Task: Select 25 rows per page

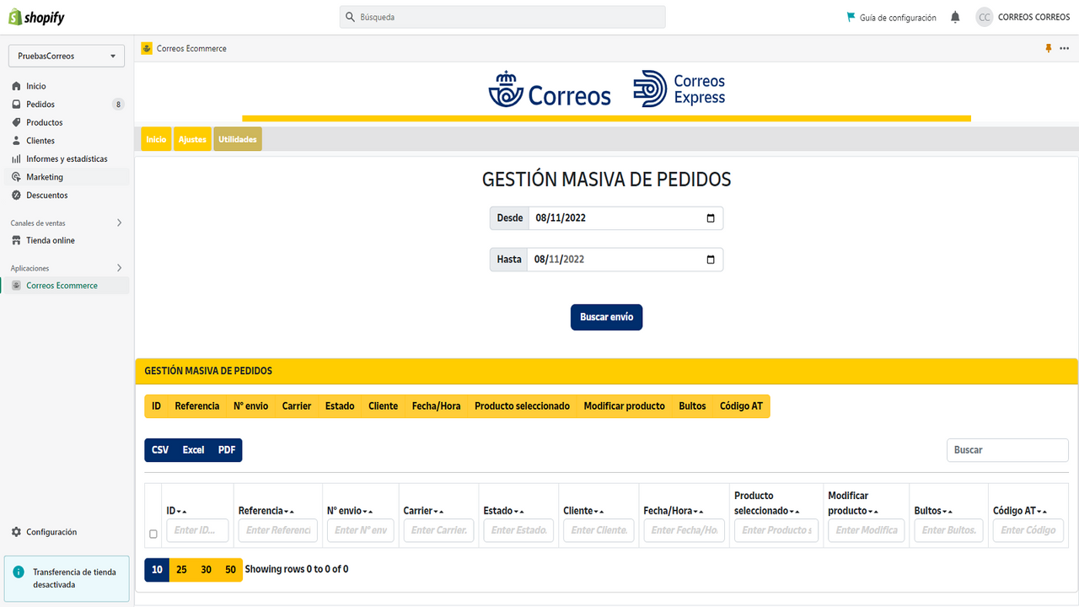Action: pyautogui.click(x=181, y=570)
